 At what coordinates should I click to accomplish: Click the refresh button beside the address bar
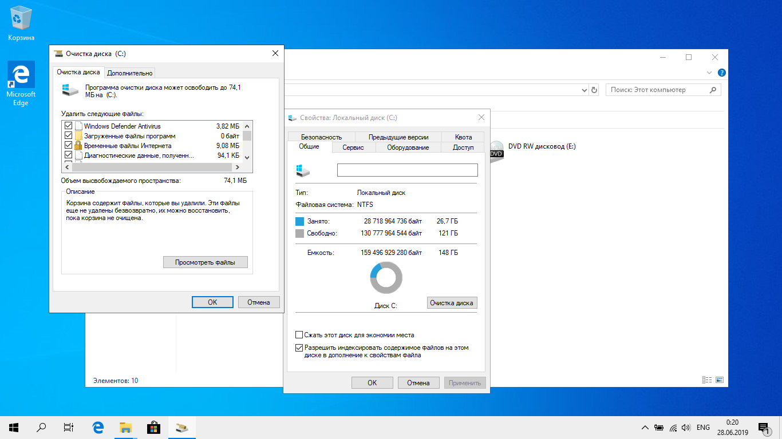pyautogui.click(x=594, y=90)
